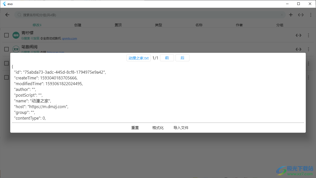Sort the list by 名称
Image resolution: width=316 pixels, height=178 pixels.
click(x=199, y=25)
